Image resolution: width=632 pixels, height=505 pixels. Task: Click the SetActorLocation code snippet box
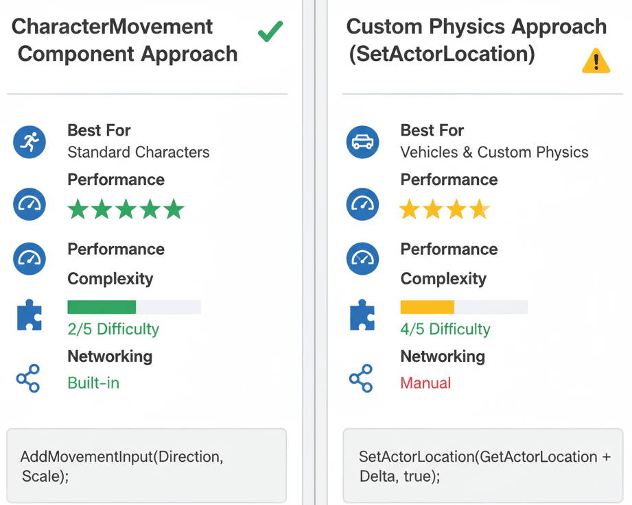pos(483,466)
